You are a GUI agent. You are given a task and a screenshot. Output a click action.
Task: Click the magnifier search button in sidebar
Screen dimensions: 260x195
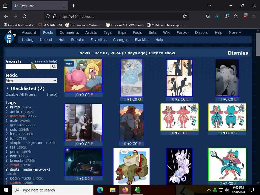click(x=54, y=67)
